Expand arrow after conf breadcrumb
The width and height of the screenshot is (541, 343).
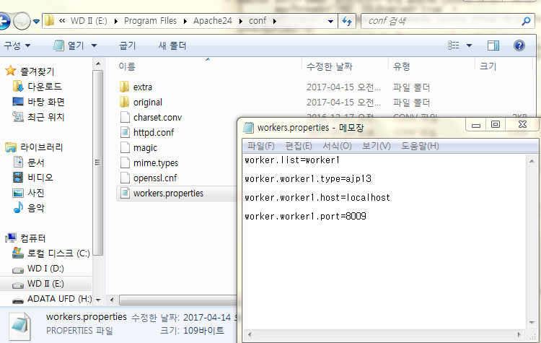(x=275, y=22)
